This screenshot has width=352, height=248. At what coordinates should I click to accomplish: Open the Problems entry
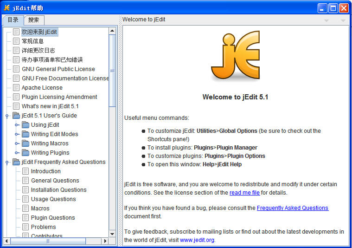[43, 227]
